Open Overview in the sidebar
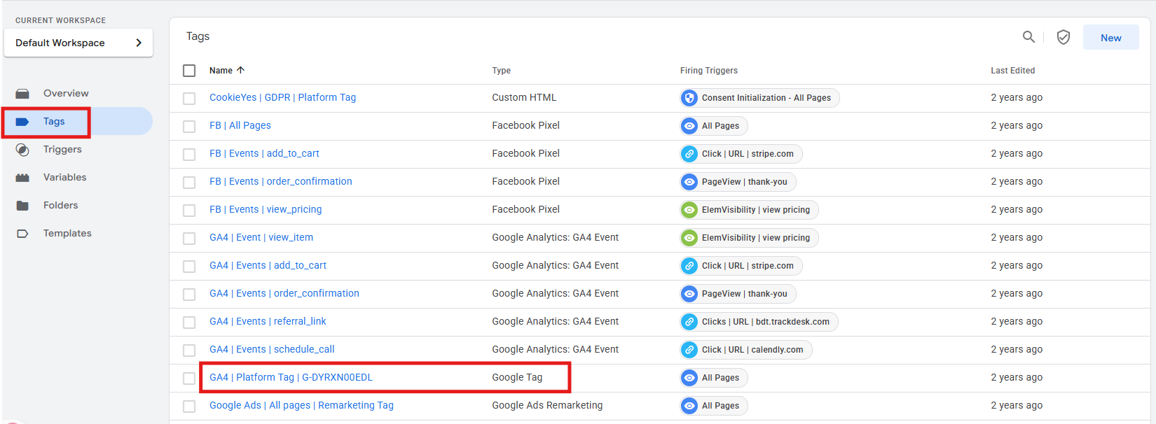Screen dimensions: 1156x424 [x=66, y=93]
